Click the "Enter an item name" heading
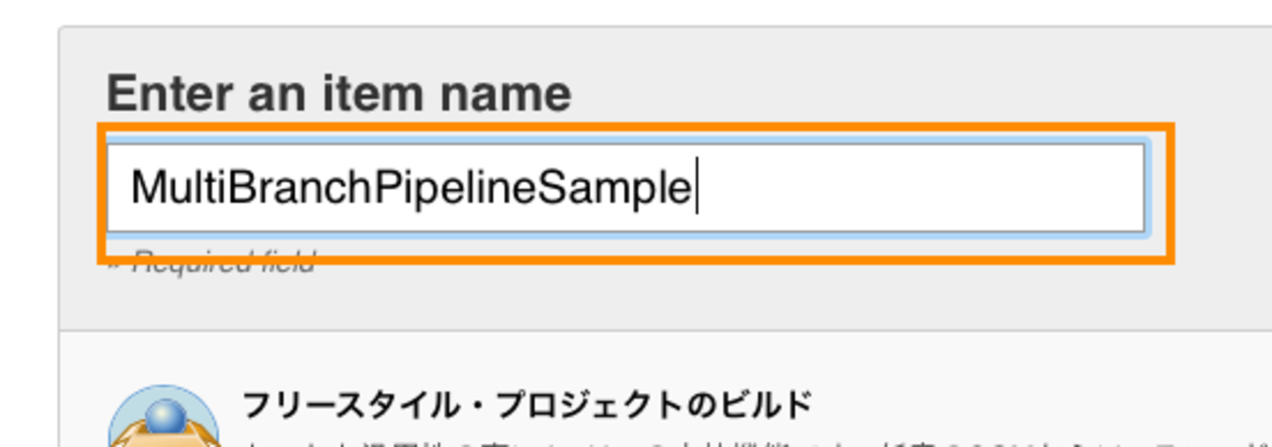Screen dimensions: 1272x447 tap(339, 94)
